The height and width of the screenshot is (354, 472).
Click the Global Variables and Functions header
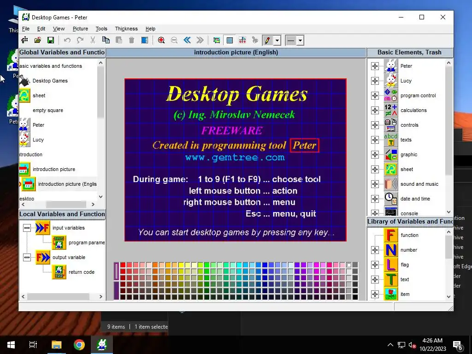(62, 53)
